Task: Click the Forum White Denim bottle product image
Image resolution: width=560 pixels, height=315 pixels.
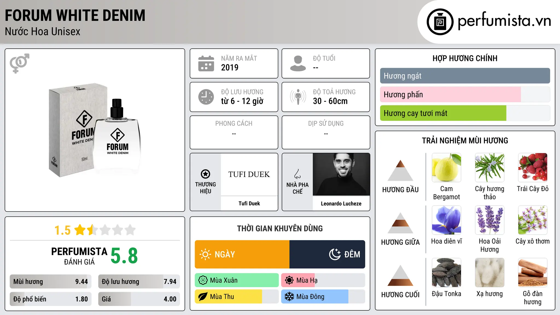Action: pyautogui.click(x=95, y=130)
